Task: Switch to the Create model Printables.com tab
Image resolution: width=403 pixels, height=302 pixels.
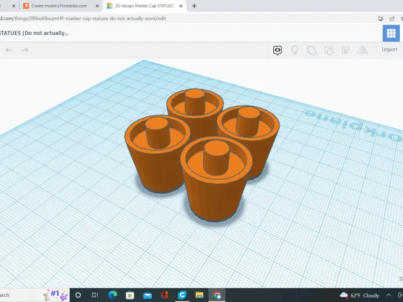Action: 59,6
